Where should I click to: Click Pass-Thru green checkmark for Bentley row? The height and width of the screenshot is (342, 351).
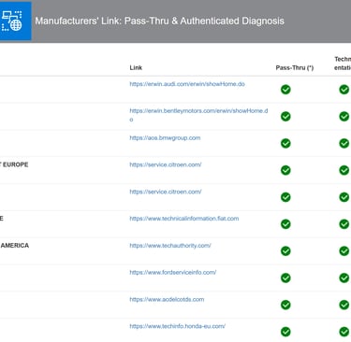(285, 116)
